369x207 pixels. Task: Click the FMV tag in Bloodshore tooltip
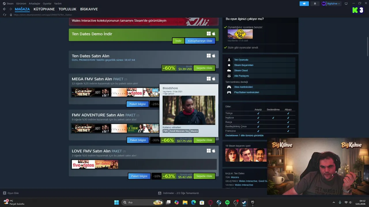[x=165, y=131]
